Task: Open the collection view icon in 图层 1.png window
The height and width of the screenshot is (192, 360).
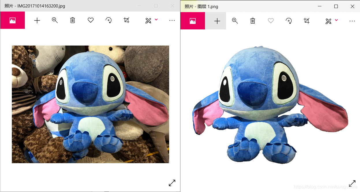Action: click(x=193, y=21)
